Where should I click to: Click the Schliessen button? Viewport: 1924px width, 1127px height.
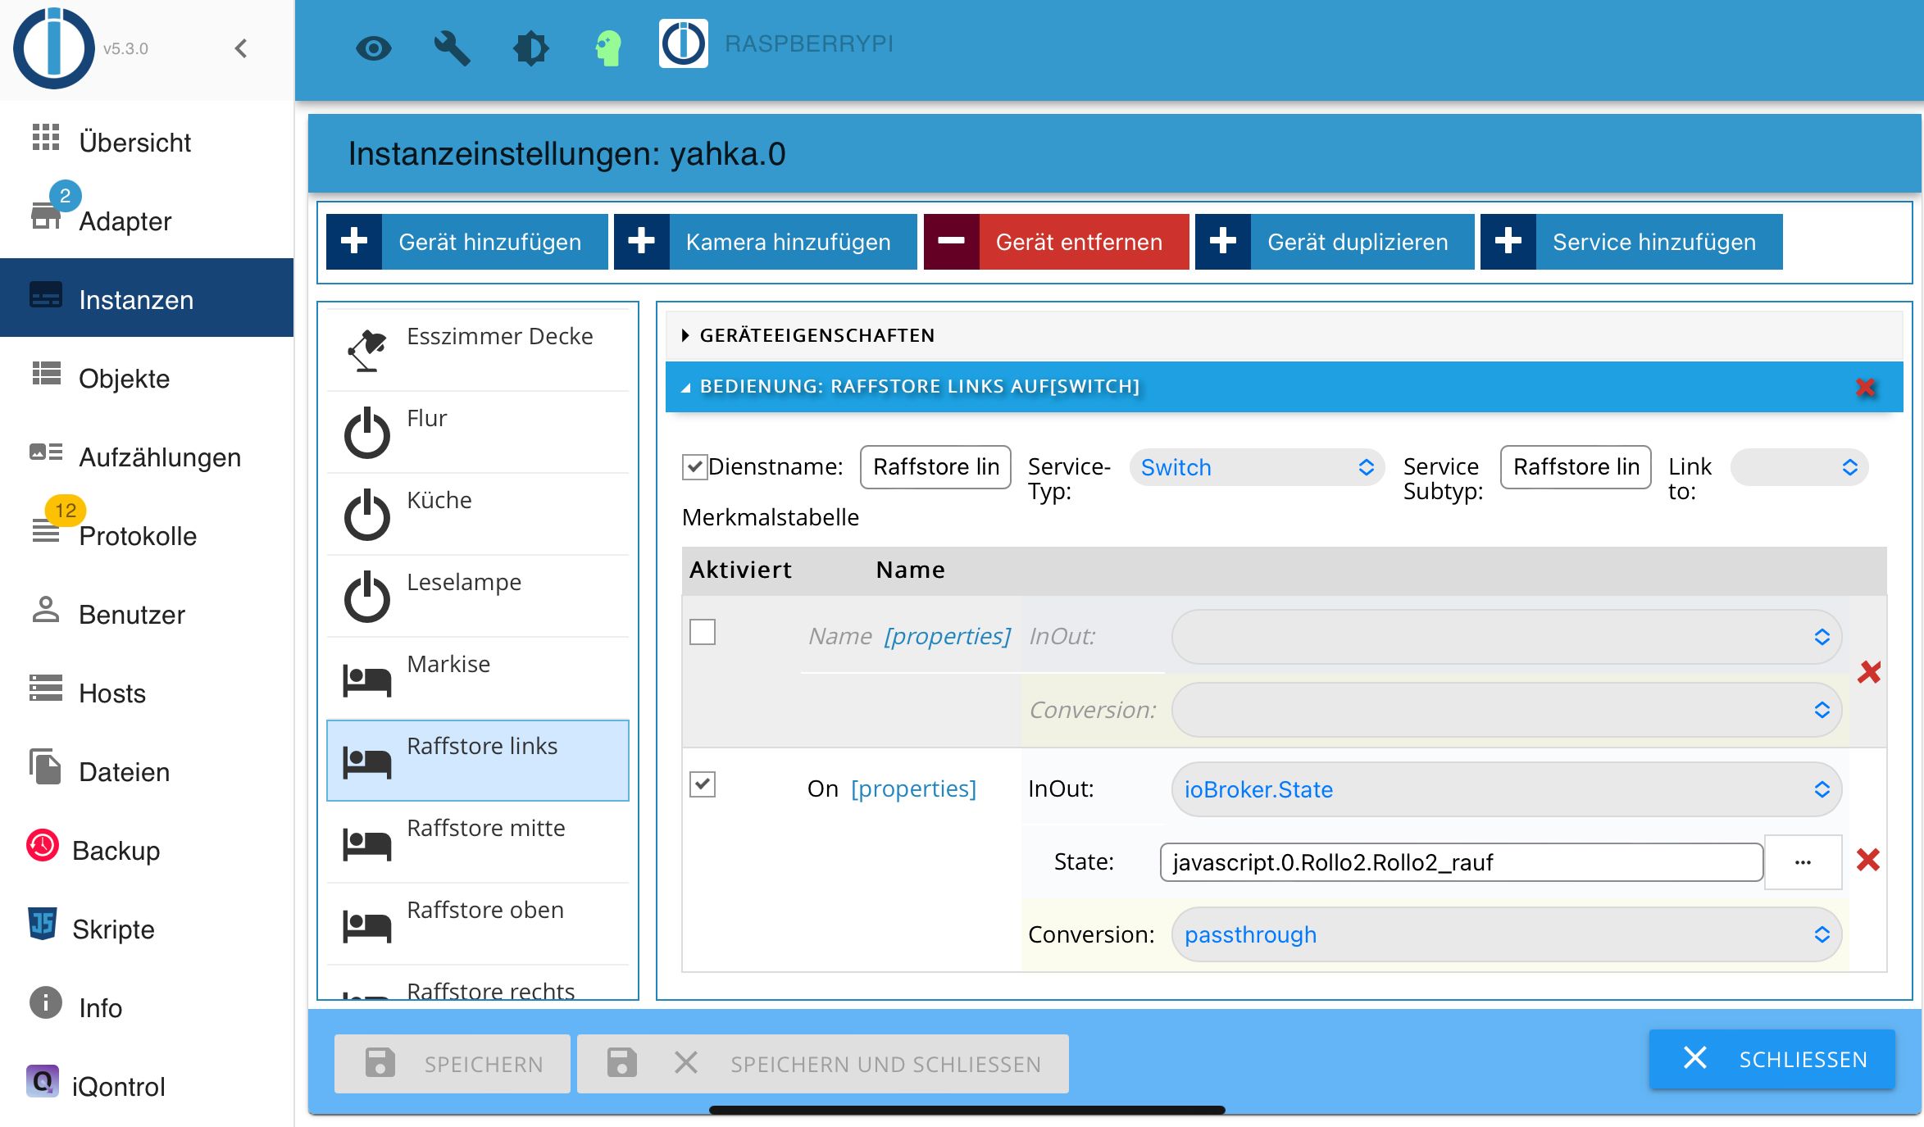[1772, 1059]
